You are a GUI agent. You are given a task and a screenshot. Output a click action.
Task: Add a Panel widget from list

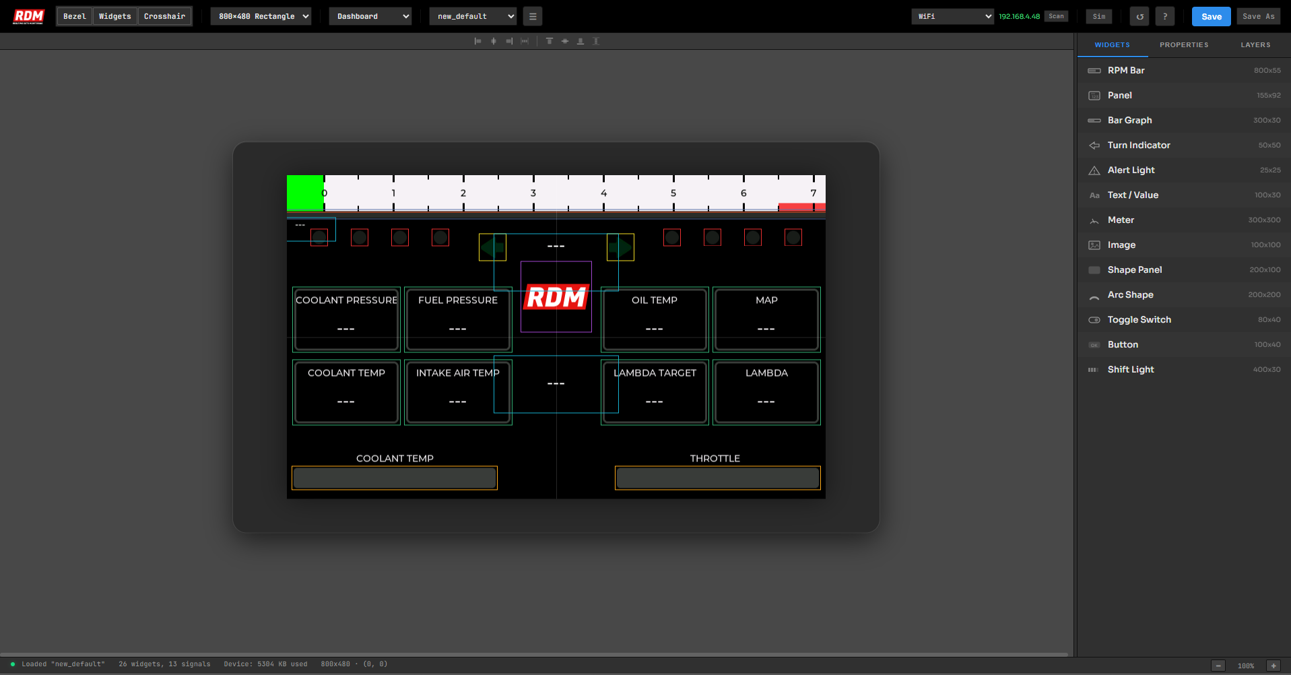click(x=1184, y=95)
